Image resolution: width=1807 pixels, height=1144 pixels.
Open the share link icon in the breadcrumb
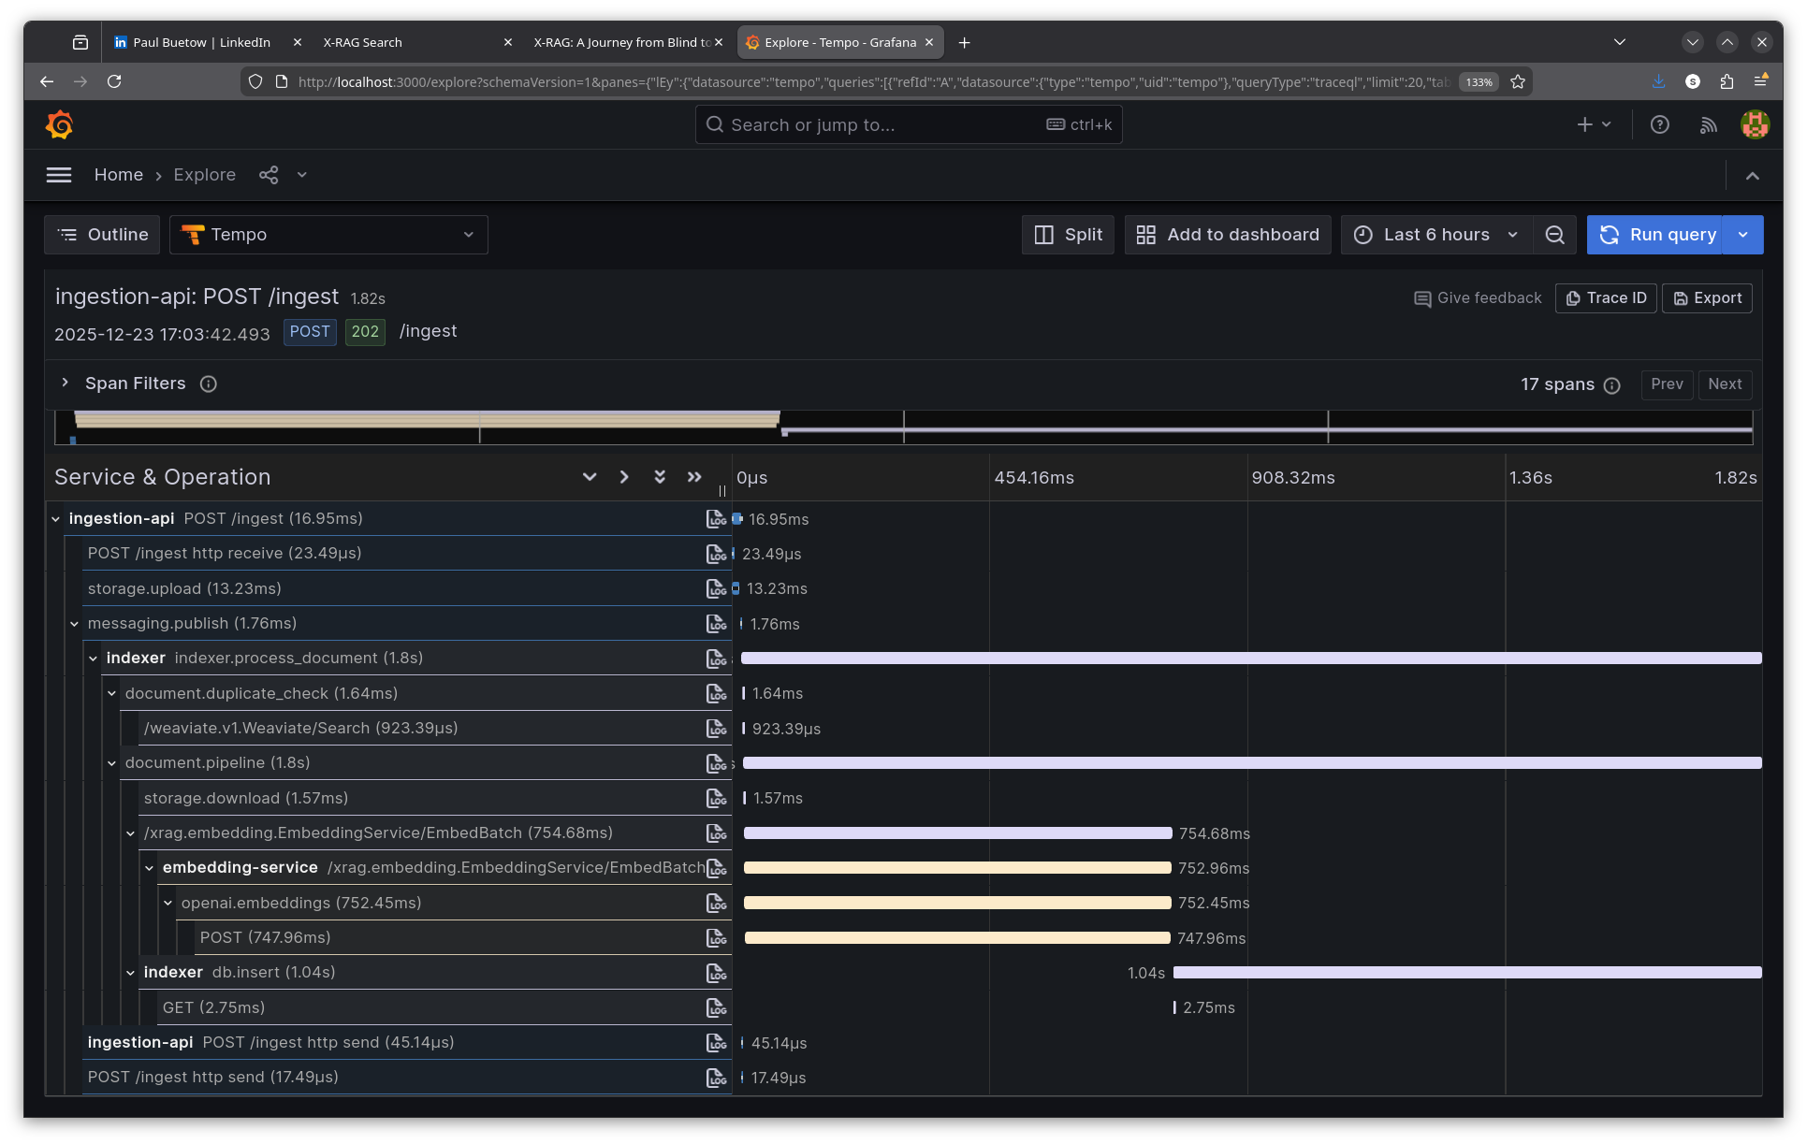(x=269, y=175)
